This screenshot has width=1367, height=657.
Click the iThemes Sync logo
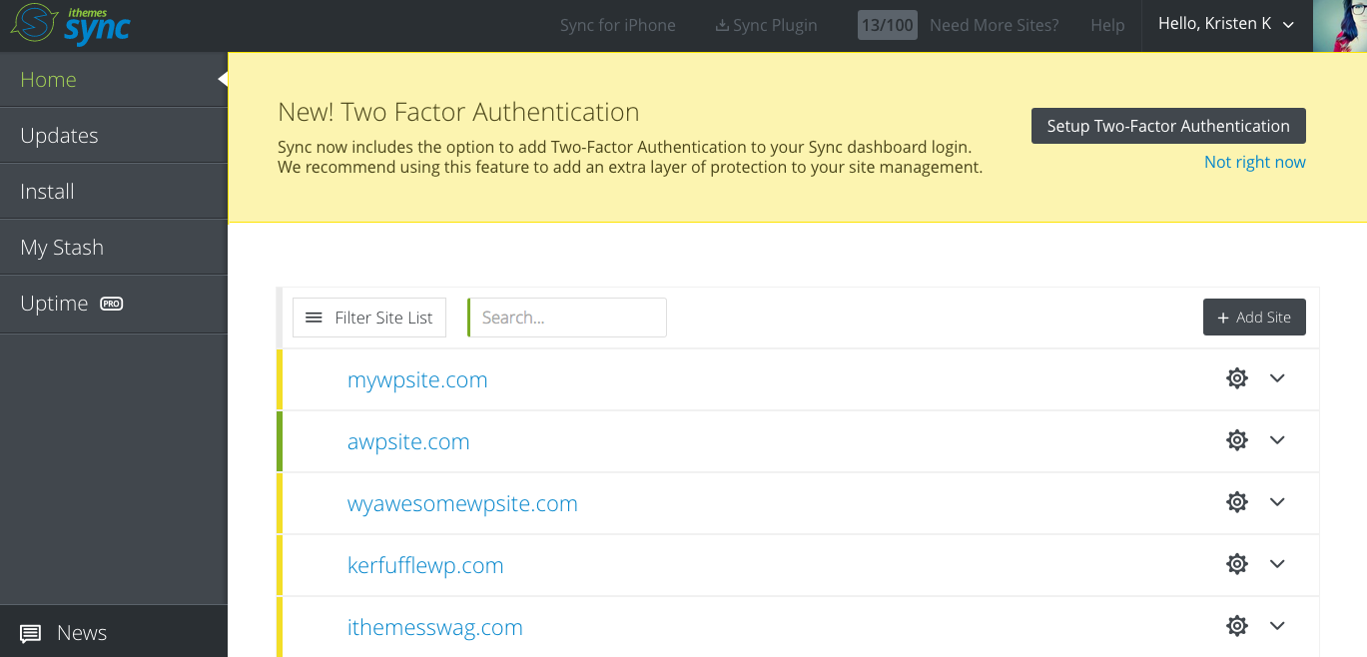coord(71,25)
